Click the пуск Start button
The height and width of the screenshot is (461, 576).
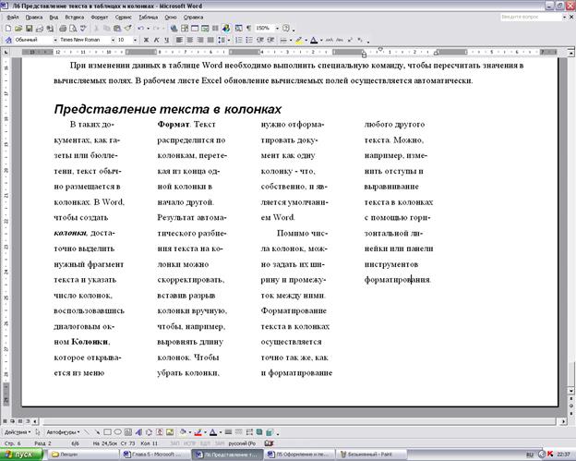21,455
